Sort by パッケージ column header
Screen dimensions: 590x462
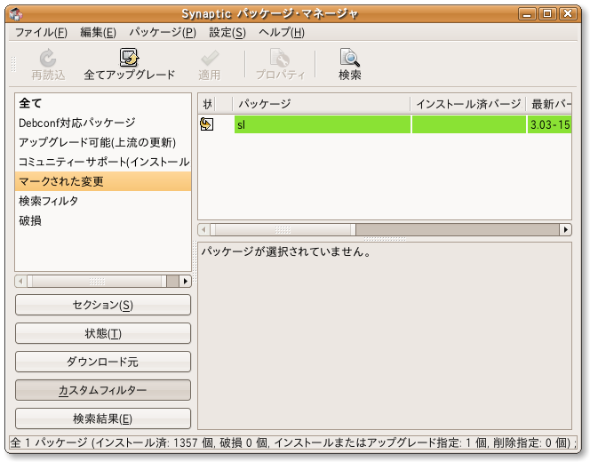coord(322,104)
